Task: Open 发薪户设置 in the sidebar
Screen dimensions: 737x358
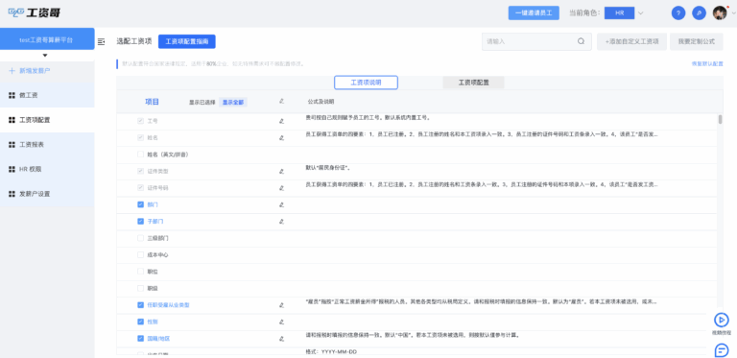Action: click(x=47, y=194)
